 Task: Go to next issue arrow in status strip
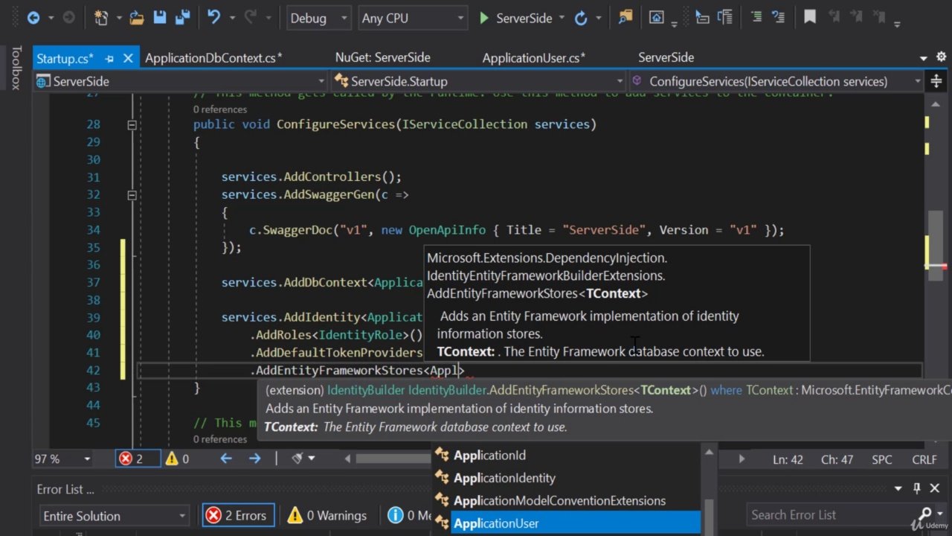pyautogui.click(x=254, y=459)
